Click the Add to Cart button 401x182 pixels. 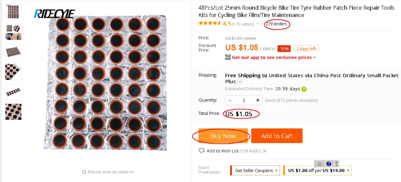(277, 136)
